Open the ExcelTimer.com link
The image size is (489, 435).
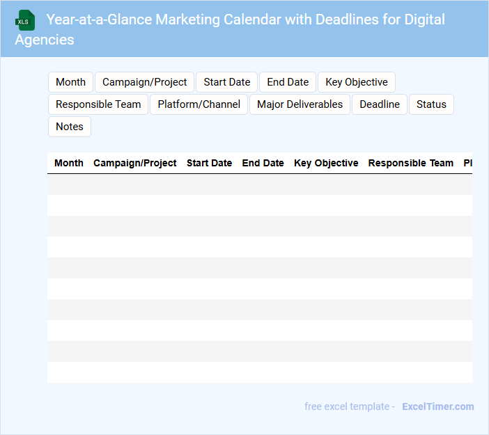pyautogui.click(x=437, y=406)
